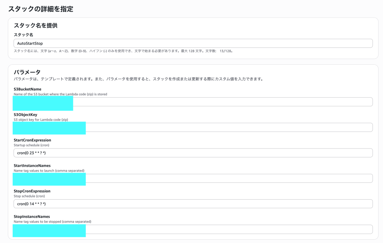Screen dimensions: 383x243
Task: Click the "Startup schedule (cron)" description
Action: click(x=31, y=145)
